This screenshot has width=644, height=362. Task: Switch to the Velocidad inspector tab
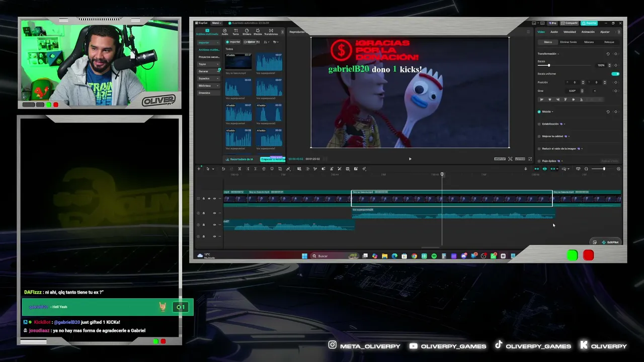pos(570,32)
